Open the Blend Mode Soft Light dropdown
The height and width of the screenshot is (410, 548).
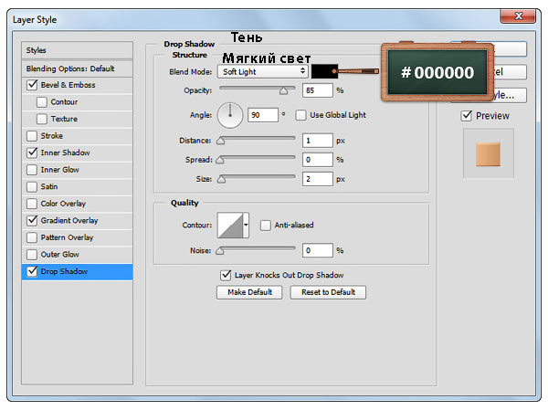pos(263,70)
